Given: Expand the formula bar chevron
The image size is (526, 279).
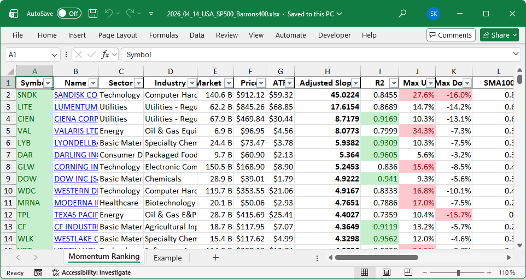Looking at the screenshot, I should tap(516, 54).
